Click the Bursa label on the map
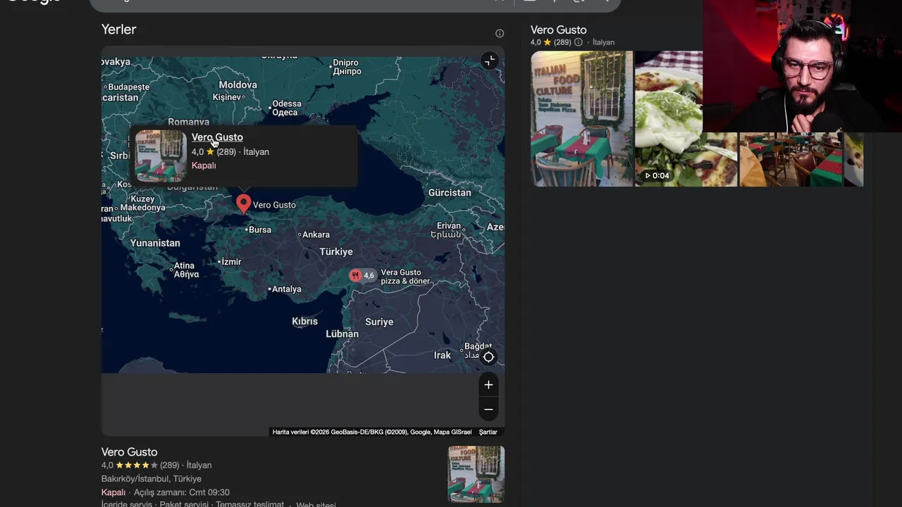 [x=259, y=230]
